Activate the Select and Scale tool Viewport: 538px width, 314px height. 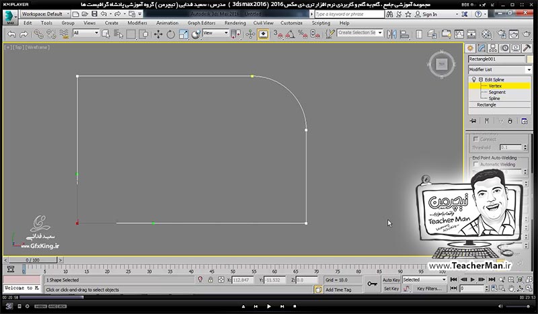(x=183, y=34)
